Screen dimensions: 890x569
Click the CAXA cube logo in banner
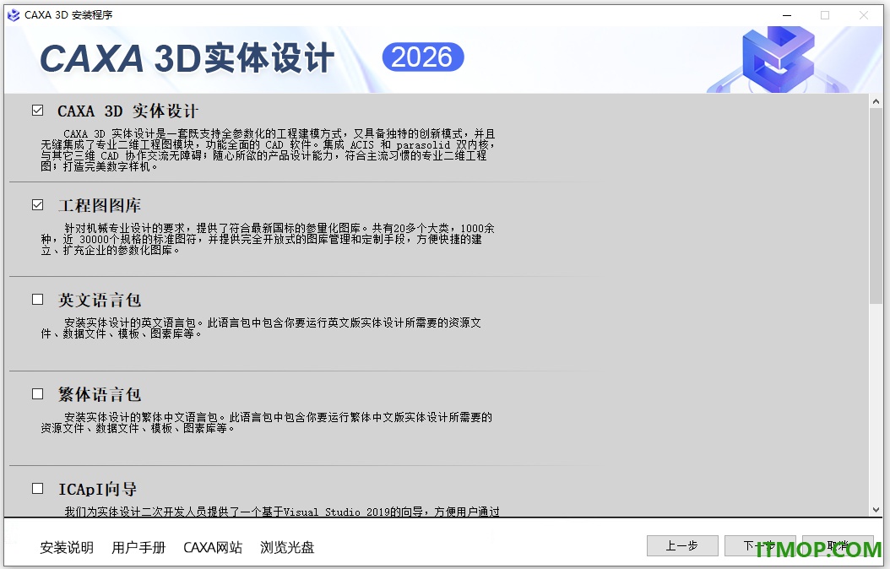tap(779, 60)
